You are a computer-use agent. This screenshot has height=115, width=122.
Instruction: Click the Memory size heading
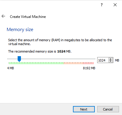click(20, 30)
